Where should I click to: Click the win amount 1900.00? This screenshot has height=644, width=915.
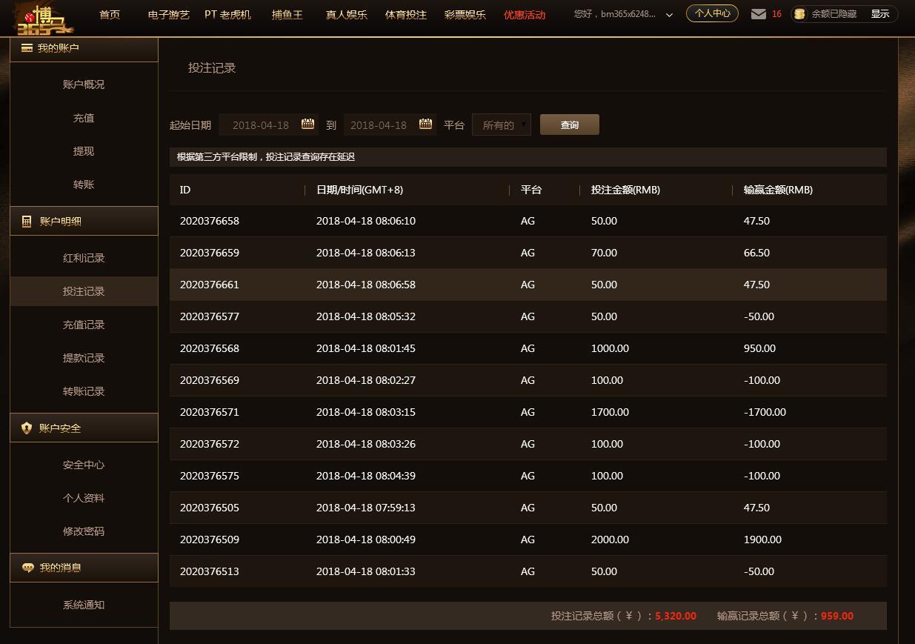click(x=762, y=540)
